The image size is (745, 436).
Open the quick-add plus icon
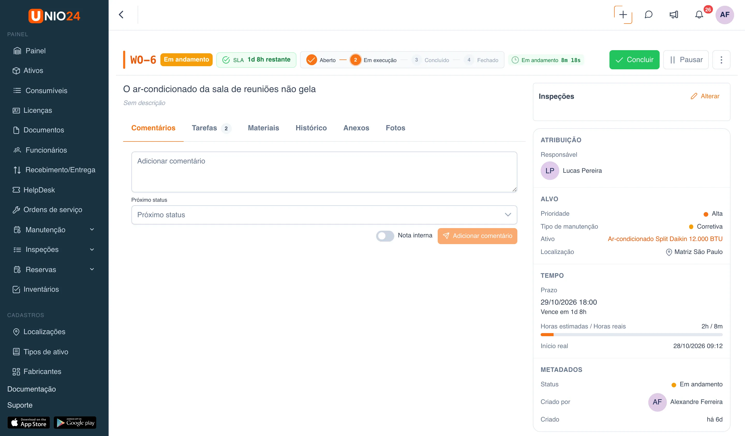623,14
